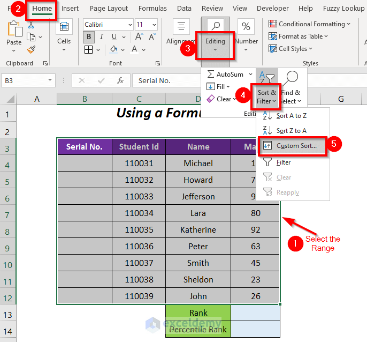Click the formula bar Cancel X
Image resolution: width=367 pixels, height=342 pixels.
[82, 81]
